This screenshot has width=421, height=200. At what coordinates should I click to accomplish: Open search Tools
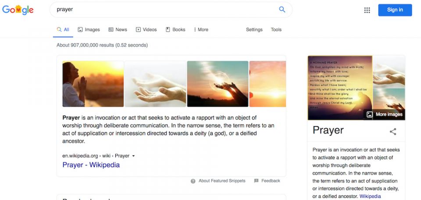276,29
